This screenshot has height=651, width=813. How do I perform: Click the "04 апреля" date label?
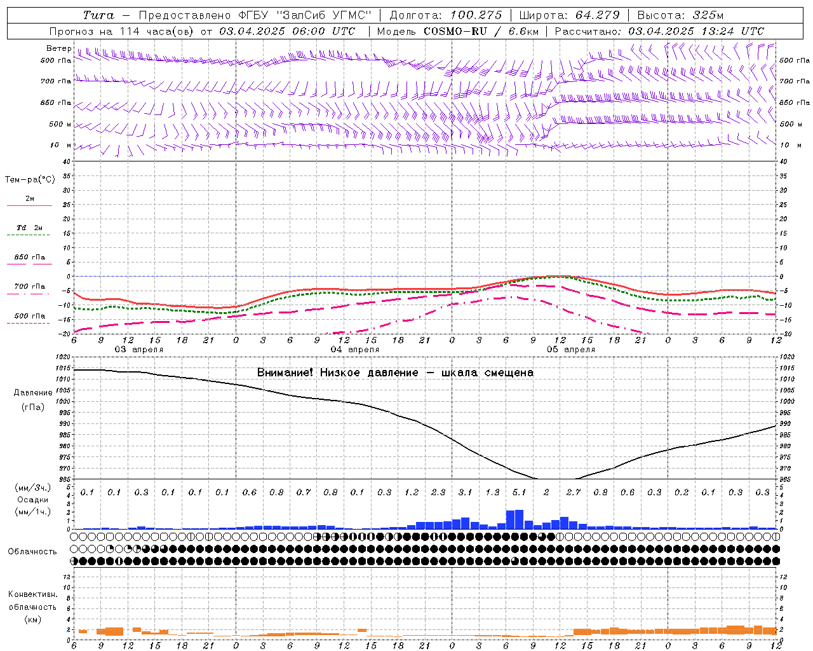pyautogui.click(x=354, y=350)
